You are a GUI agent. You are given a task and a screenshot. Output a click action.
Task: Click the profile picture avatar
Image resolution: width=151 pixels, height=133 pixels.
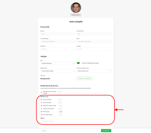pyautogui.click(x=76, y=8)
